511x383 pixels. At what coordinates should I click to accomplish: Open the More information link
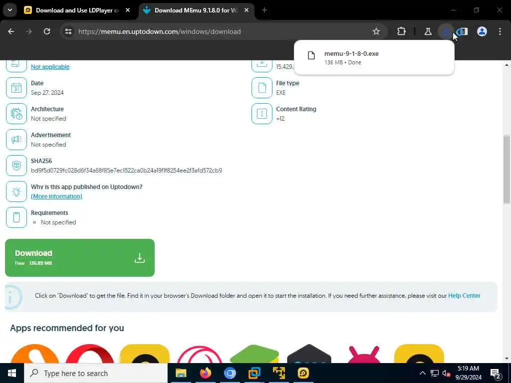56,196
